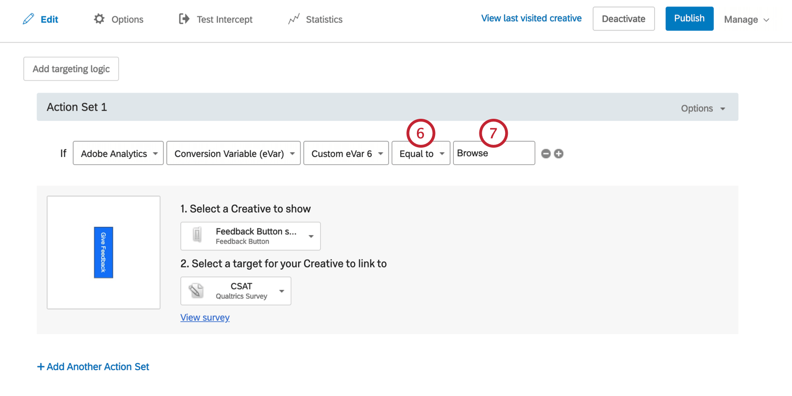Add a condition with the plus icon

click(x=559, y=154)
